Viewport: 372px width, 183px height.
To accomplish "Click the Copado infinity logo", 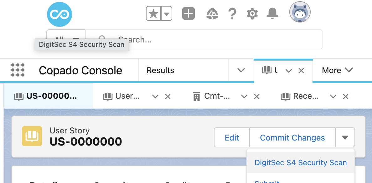I will click(59, 14).
